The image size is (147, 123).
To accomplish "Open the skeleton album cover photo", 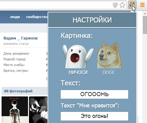I will 15,110.
